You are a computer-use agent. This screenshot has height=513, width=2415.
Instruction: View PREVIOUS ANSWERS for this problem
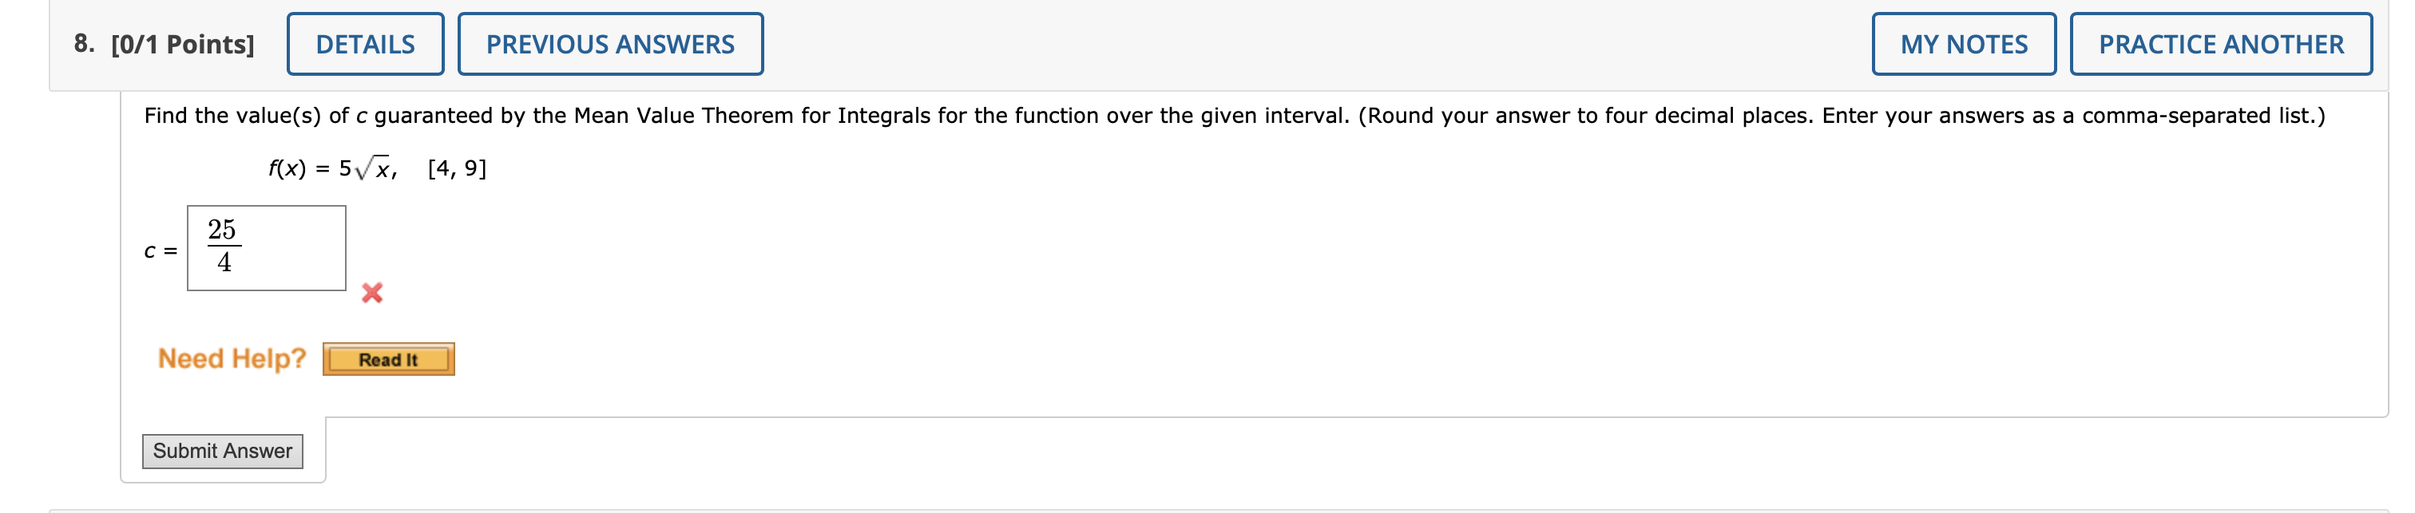pos(609,42)
